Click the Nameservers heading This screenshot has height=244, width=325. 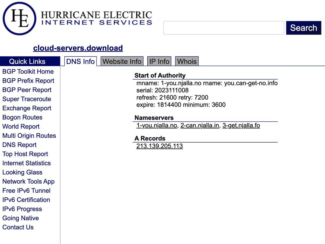coord(154,118)
